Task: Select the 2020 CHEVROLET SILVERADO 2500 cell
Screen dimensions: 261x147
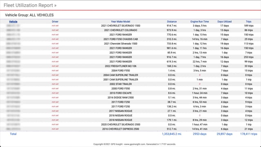Action: coord(121,125)
